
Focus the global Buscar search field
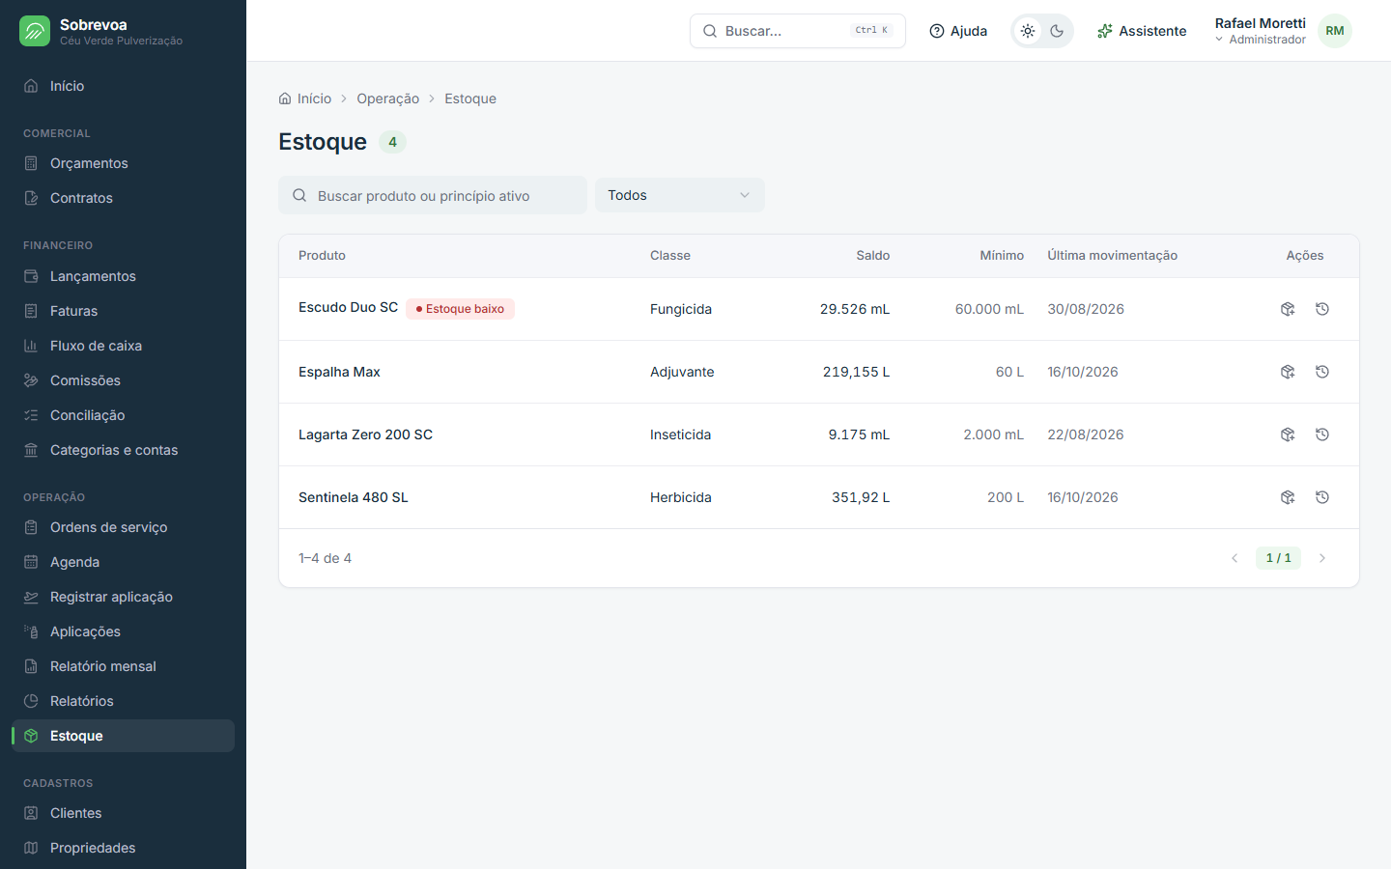[x=798, y=31]
